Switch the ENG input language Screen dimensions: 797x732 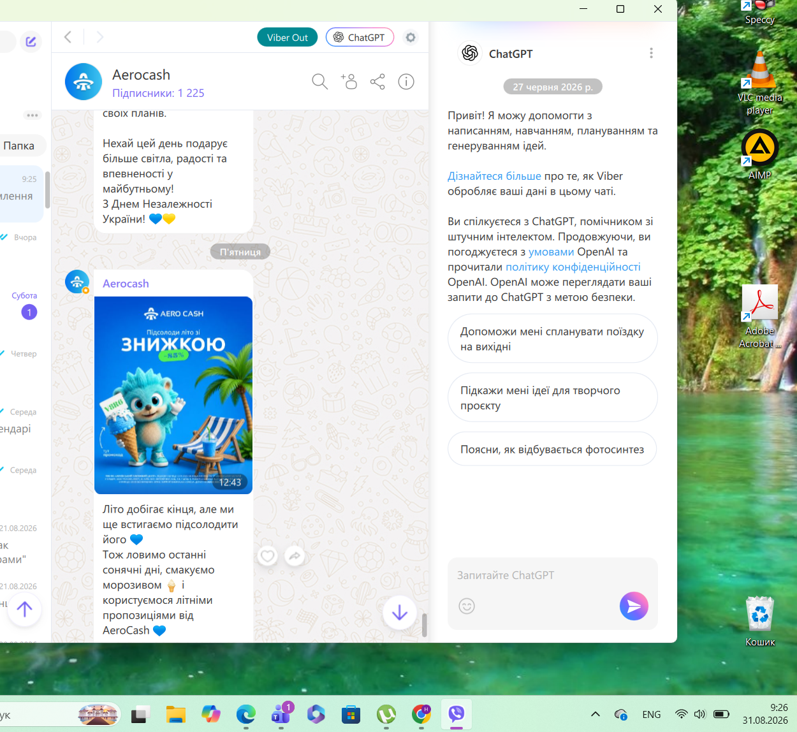point(652,714)
